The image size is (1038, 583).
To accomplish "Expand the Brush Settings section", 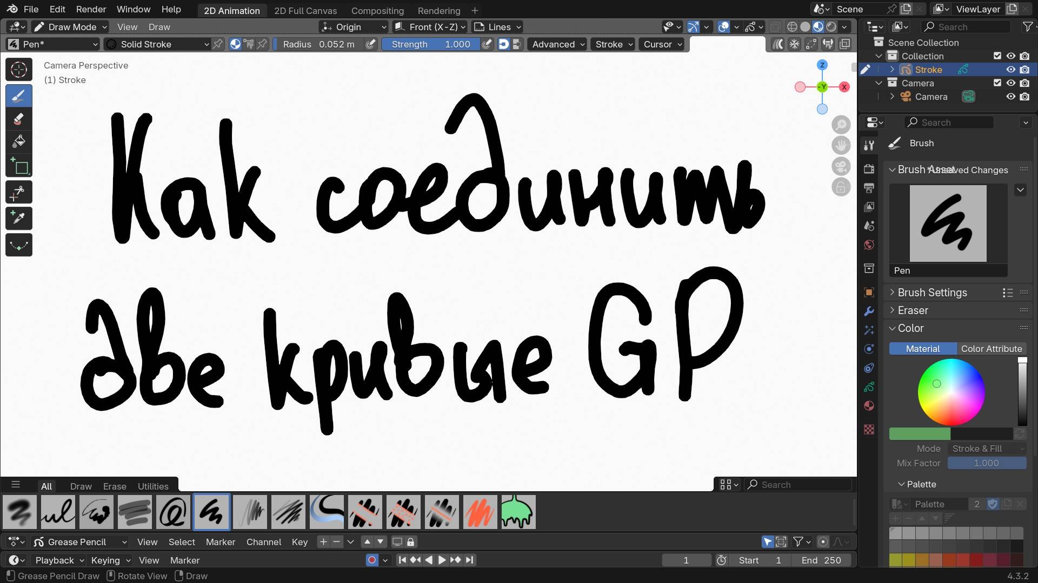I will click(932, 292).
